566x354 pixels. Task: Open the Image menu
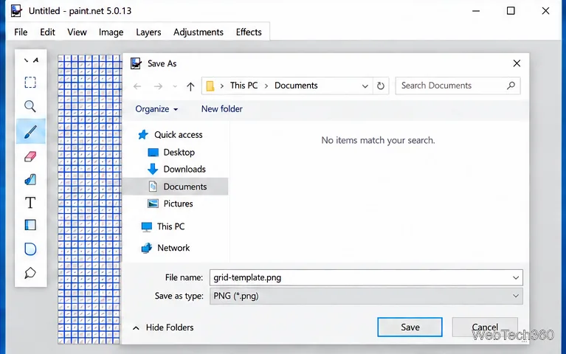click(x=111, y=32)
